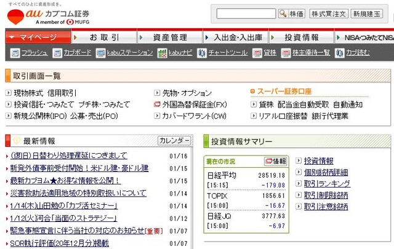394x249 pixels.
Task: Click 公募・売出(PO) text
Action: click(94, 116)
